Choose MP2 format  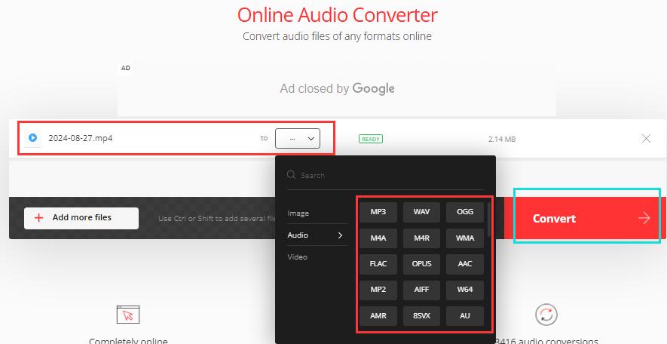[x=378, y=290]
